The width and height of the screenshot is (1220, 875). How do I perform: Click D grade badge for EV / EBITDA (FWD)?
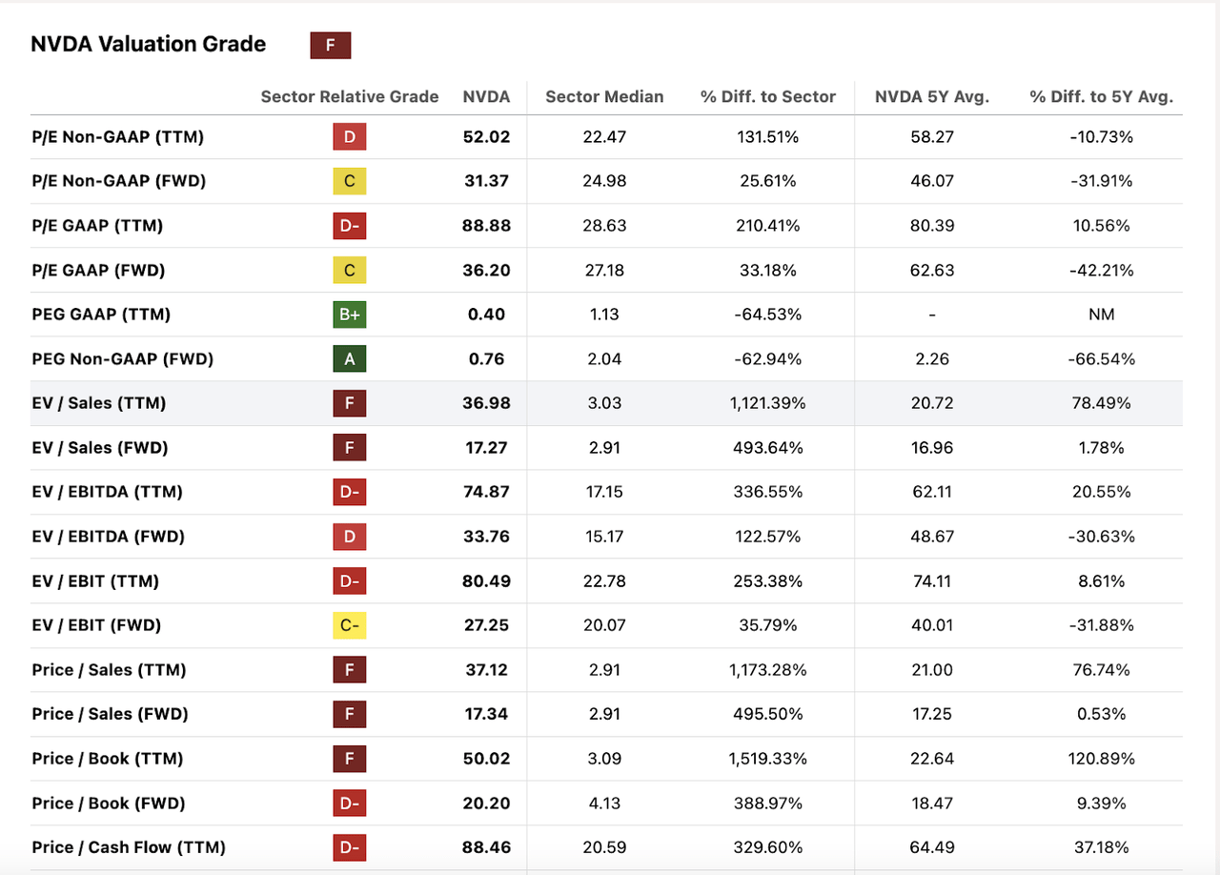coord(350,537)
